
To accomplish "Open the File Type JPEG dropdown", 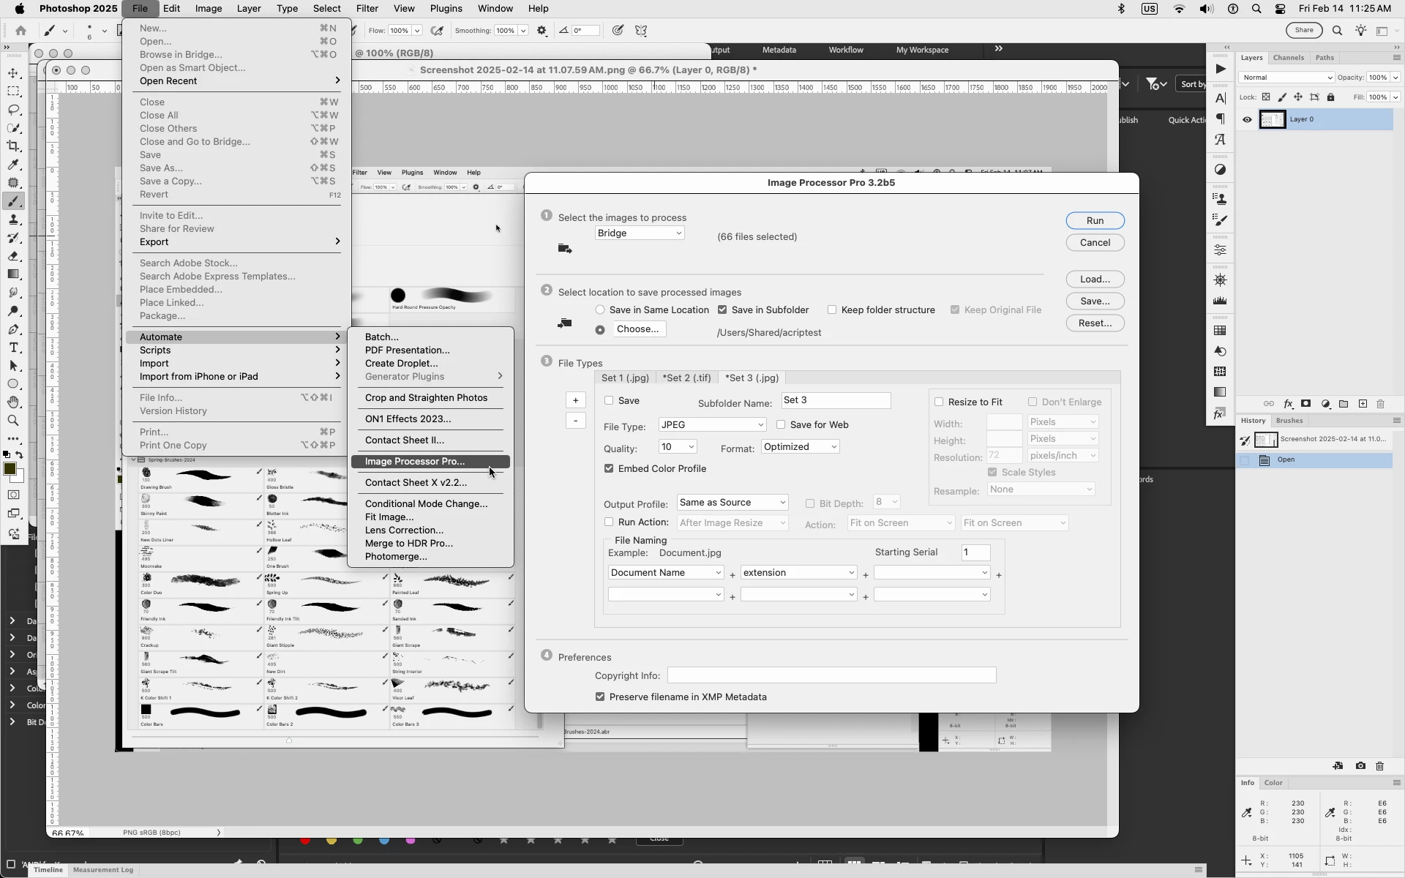I will click(712, 425).
